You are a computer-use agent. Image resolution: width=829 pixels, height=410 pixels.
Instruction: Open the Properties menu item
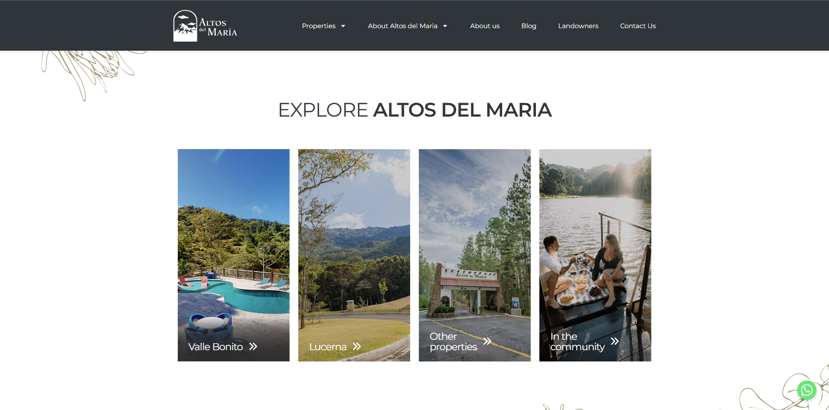[319, 26]
